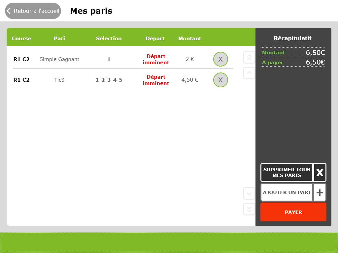Viewport: 338px width, 253px height.
Task: Select the Simple Gagnant bet row
Action: [x=59, y=59]
